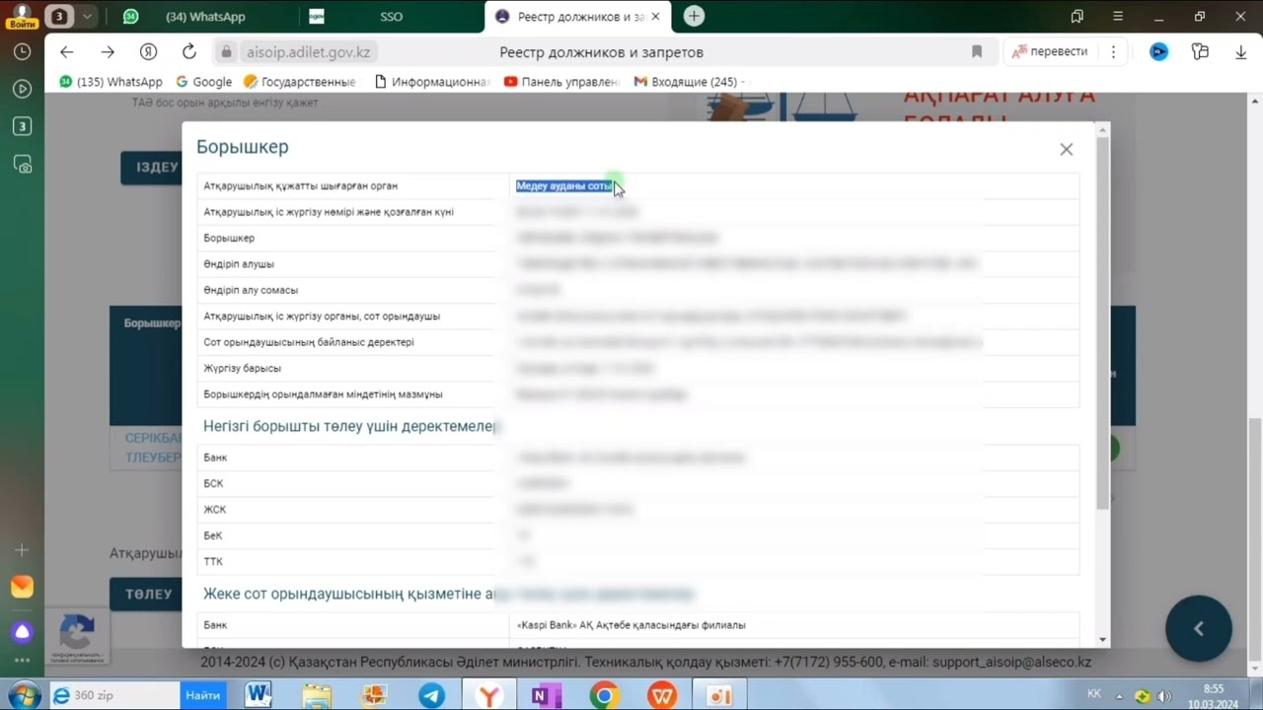The image size is (1263, 710).
Task: Open the orange mail icon in sidebar
Action: [x=22, y=587]
